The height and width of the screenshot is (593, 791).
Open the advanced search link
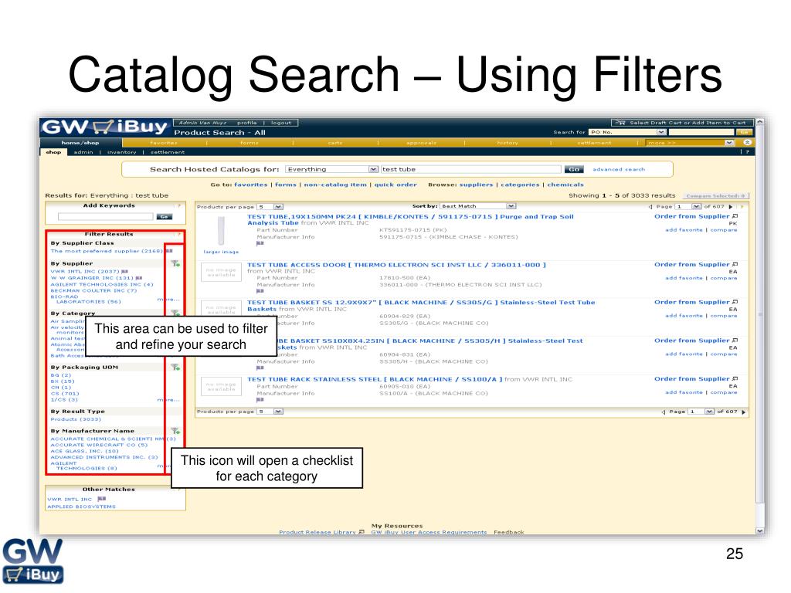pyautogui.click(x=619, y=169)
